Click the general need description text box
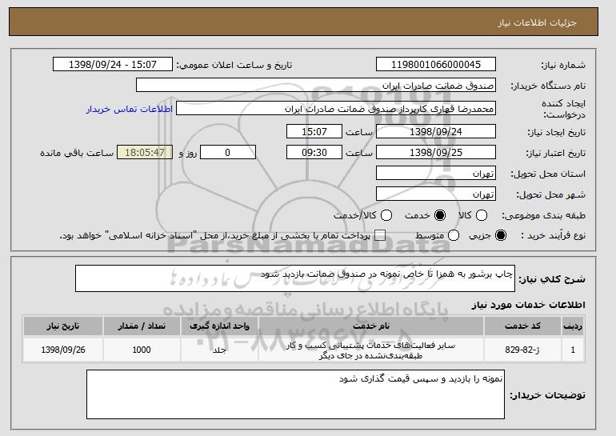 295,278
